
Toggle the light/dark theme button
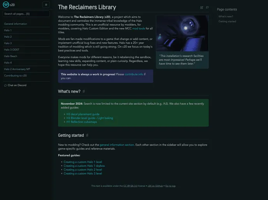point(46,5)
